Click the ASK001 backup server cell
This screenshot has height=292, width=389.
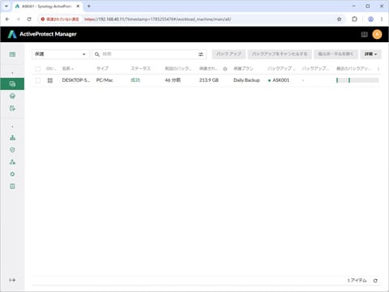[x=279, y=80]
